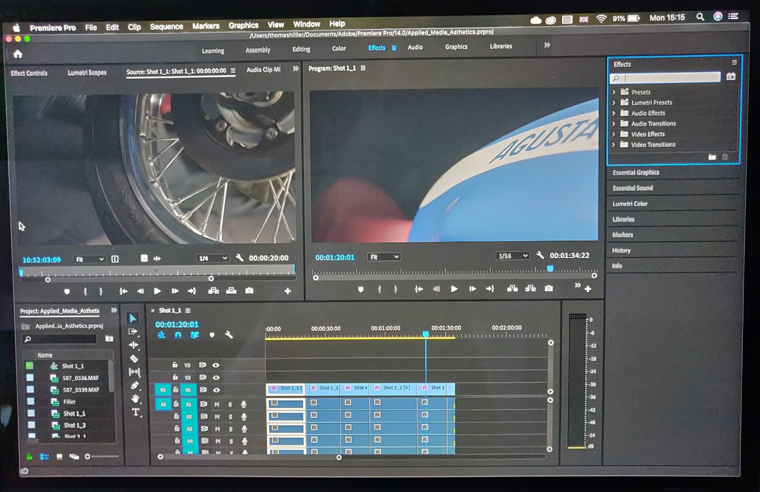Click Overwrite button in Source Monitor
760x492 pixels.
pyautogui.click(x=231, y=290)
